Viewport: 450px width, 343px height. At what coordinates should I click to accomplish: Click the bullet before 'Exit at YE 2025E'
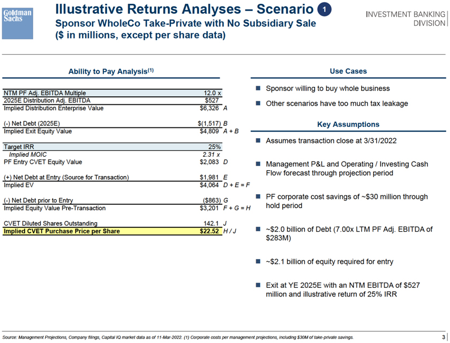click(x=258, y=285)
